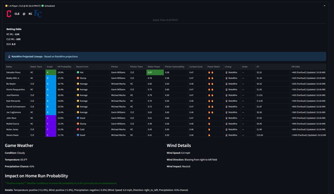Screen dimensions: 334x194
Task: Click the RotoWire lineup icon for Nolan Jones
Action: [x=226, y=129]
